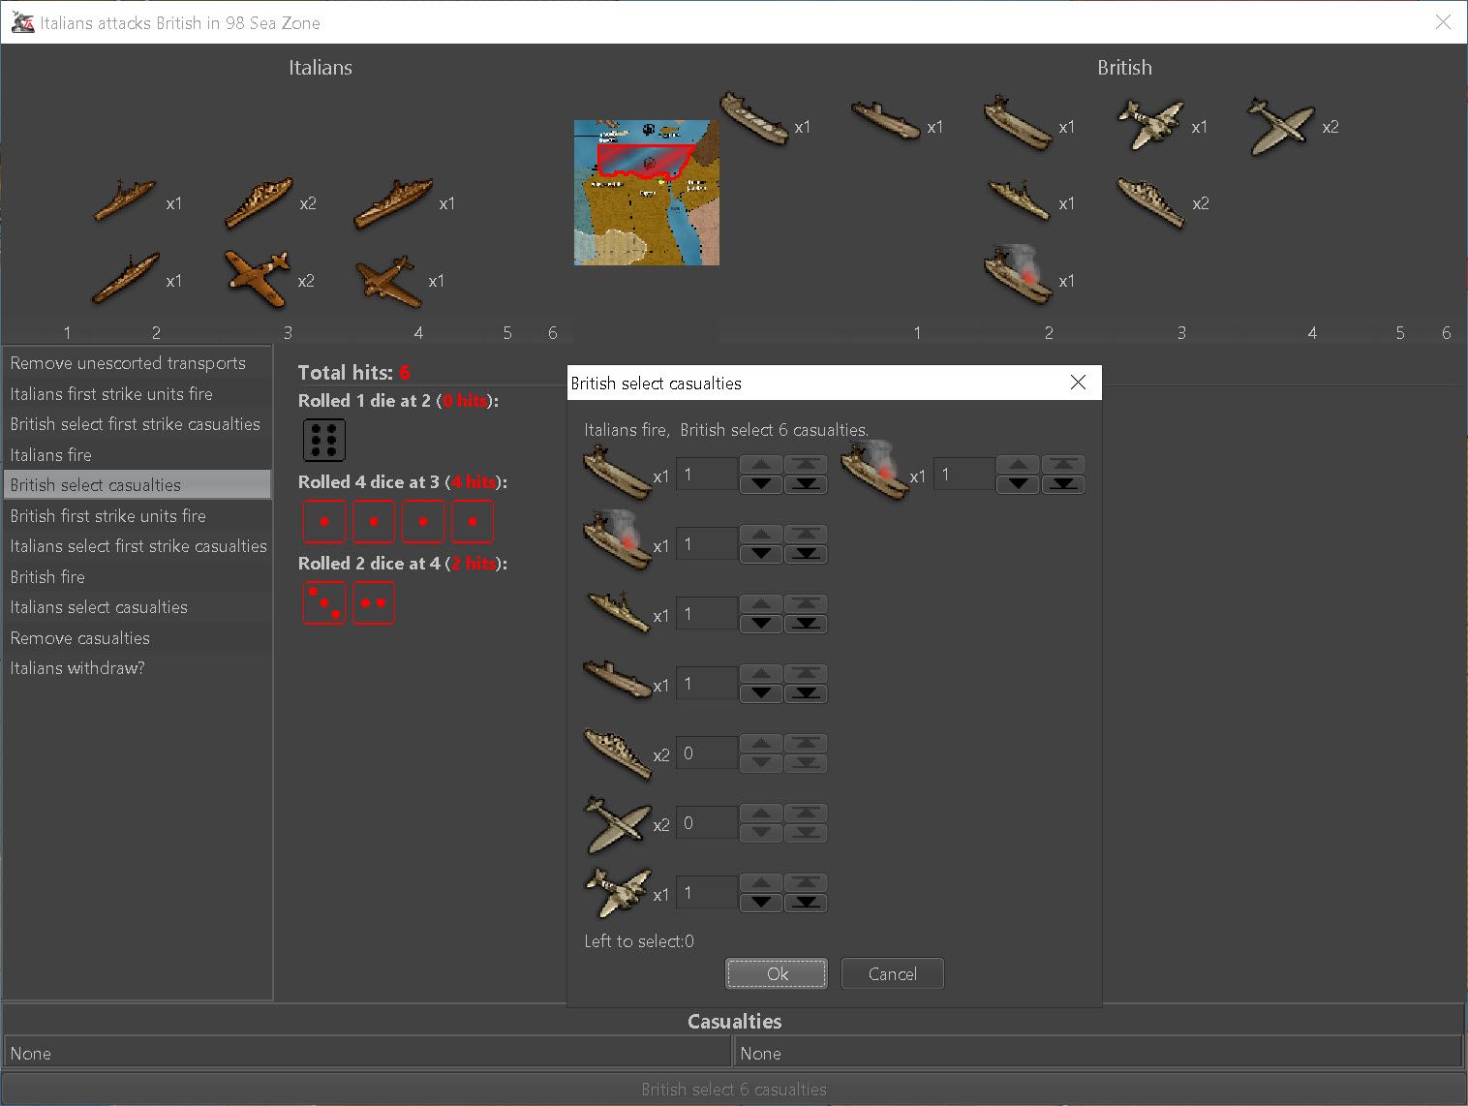The image size is (1468, 1106).
Task: Click the Italian bomber x1 unit icon
Action: pos(388,281)
